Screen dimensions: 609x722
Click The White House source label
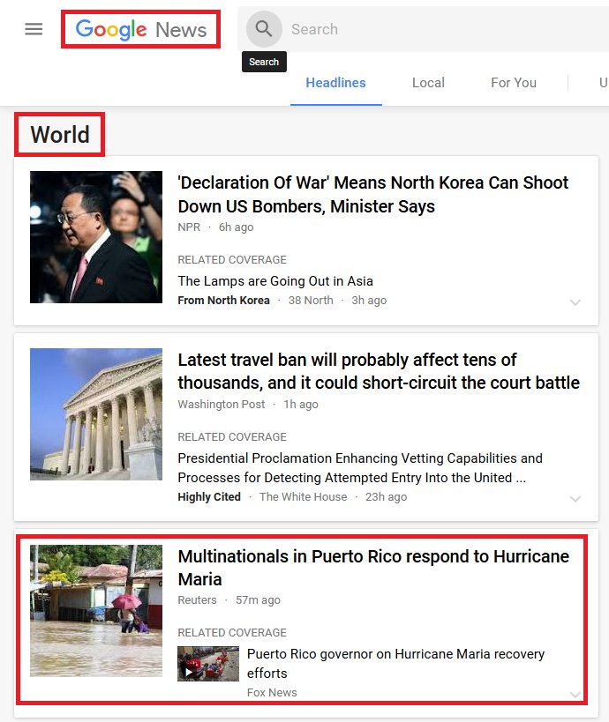[x=303, y=497]
